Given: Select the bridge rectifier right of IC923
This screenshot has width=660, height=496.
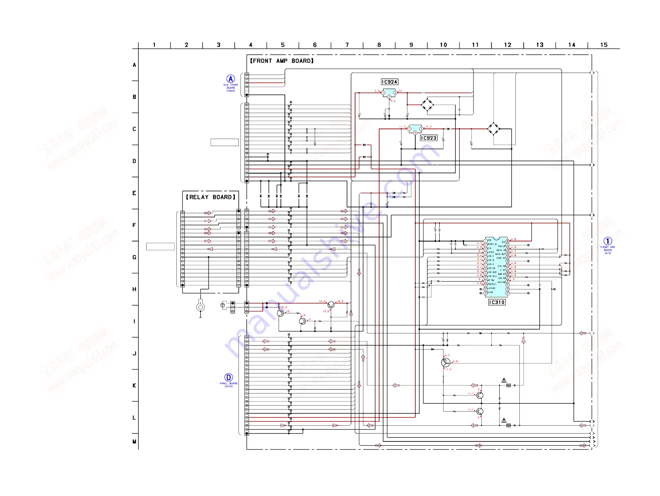Looking at the screenshot, I should (x=493, y=128).
